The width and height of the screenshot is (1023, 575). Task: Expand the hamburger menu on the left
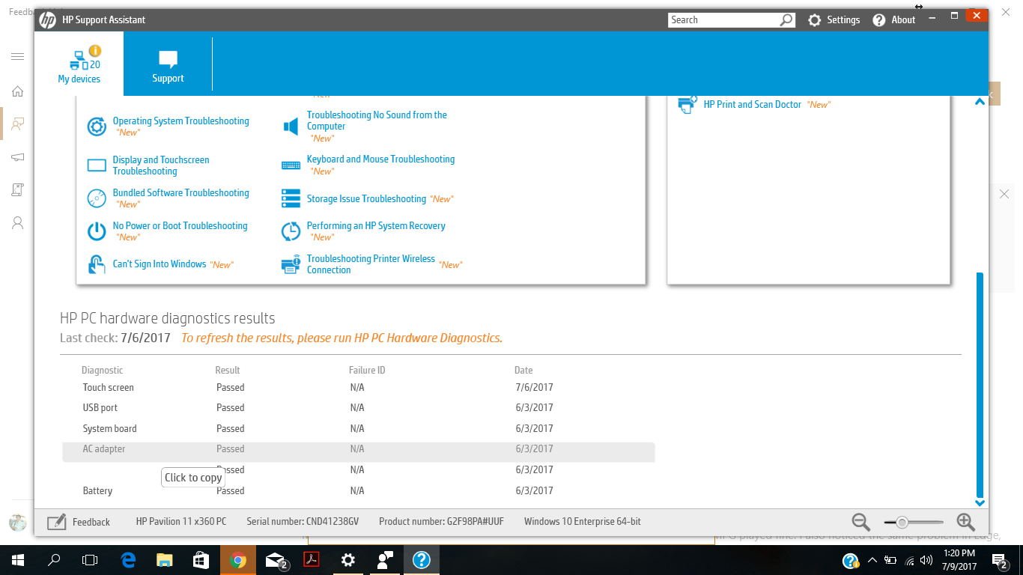click(17, 56)
